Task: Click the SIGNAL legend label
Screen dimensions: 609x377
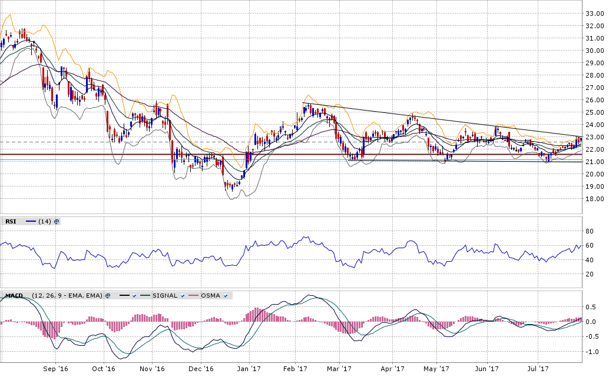Action: click(x=166, y=296)
